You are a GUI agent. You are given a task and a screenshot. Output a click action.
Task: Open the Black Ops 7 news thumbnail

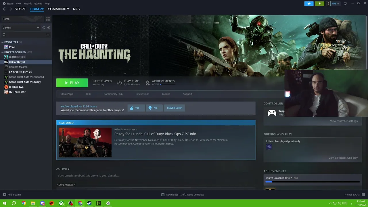(x=85, y=143)
